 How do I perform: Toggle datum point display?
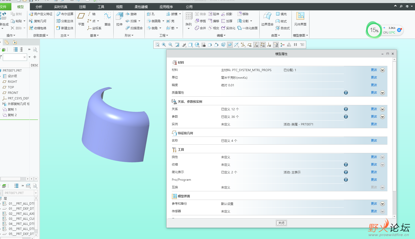coord(263,45)
